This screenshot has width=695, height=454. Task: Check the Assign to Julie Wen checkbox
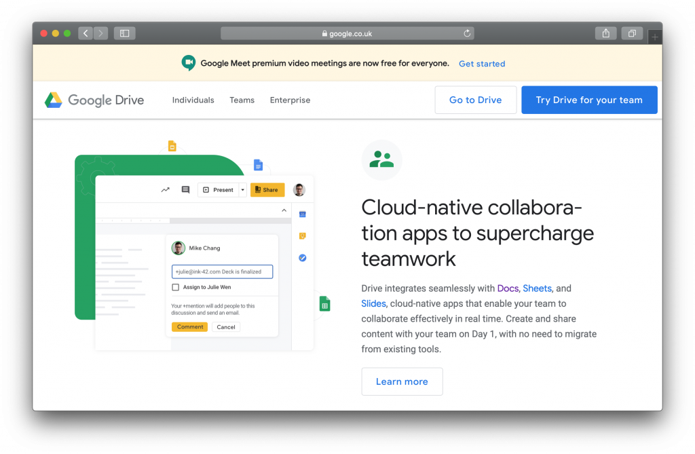point(176,287)
